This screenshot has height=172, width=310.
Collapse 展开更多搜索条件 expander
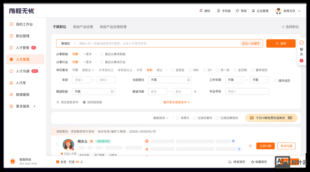coord(176,102)
